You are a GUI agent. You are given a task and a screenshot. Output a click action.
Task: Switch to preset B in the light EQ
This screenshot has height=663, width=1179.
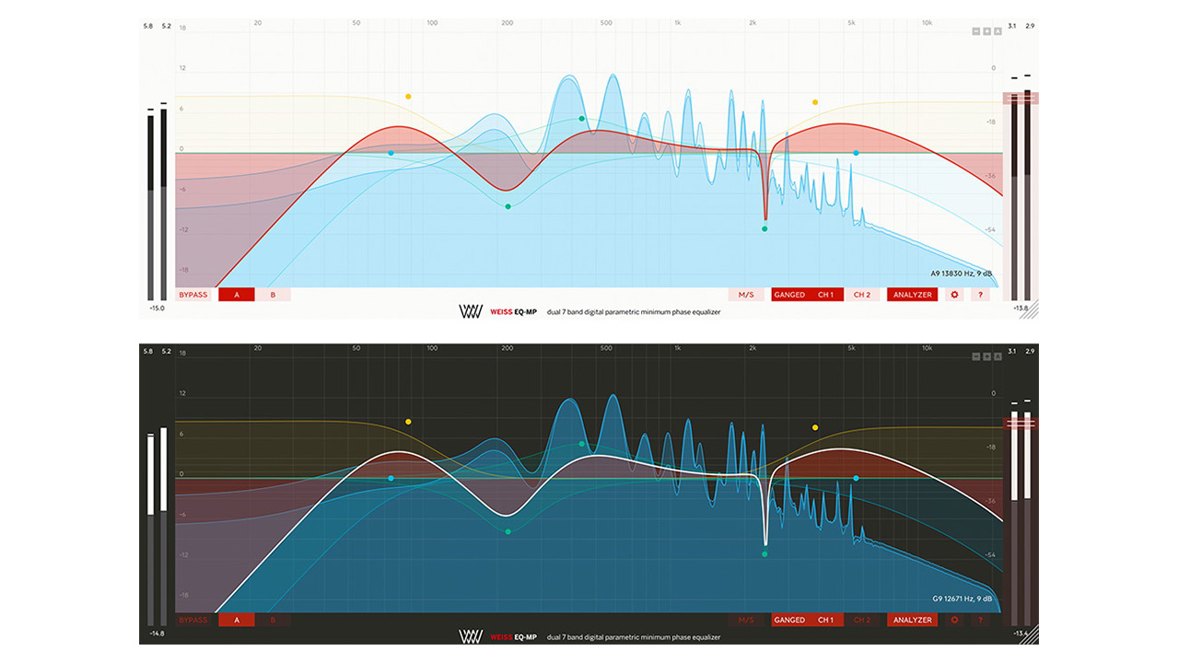pos(273,295)
